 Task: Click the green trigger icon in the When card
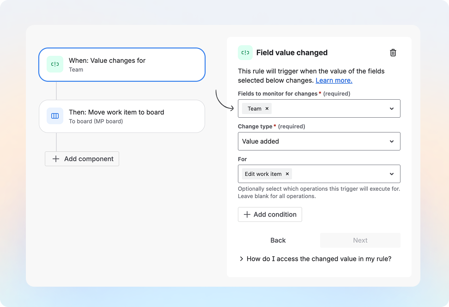point(55,64)
